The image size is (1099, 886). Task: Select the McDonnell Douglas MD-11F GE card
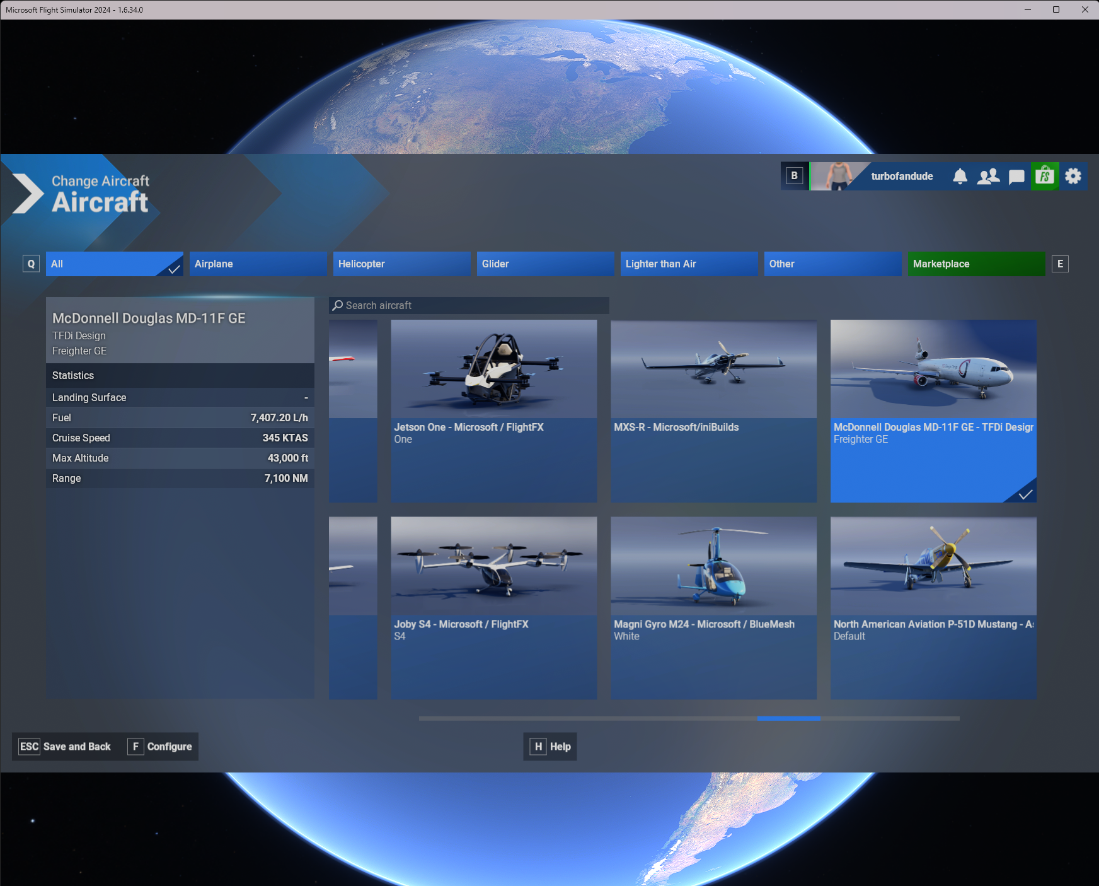tap(933, 411)
